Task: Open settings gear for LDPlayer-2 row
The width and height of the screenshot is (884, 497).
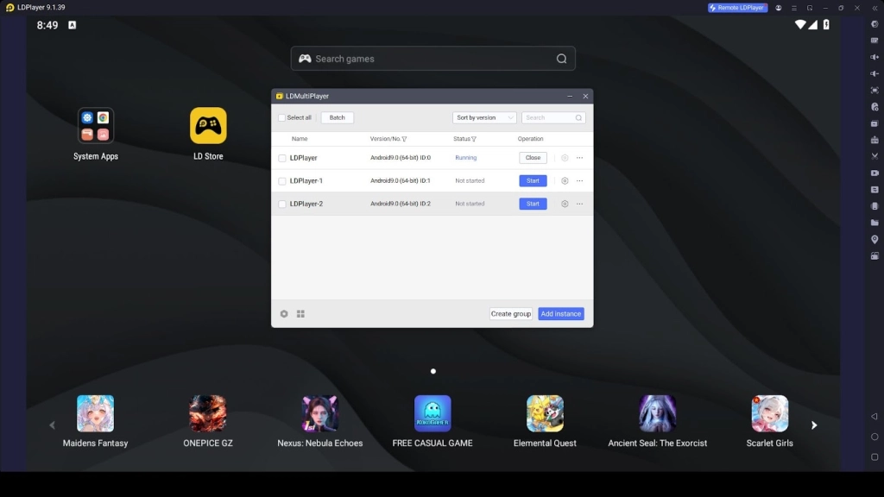Action: (x=565, y=204)
